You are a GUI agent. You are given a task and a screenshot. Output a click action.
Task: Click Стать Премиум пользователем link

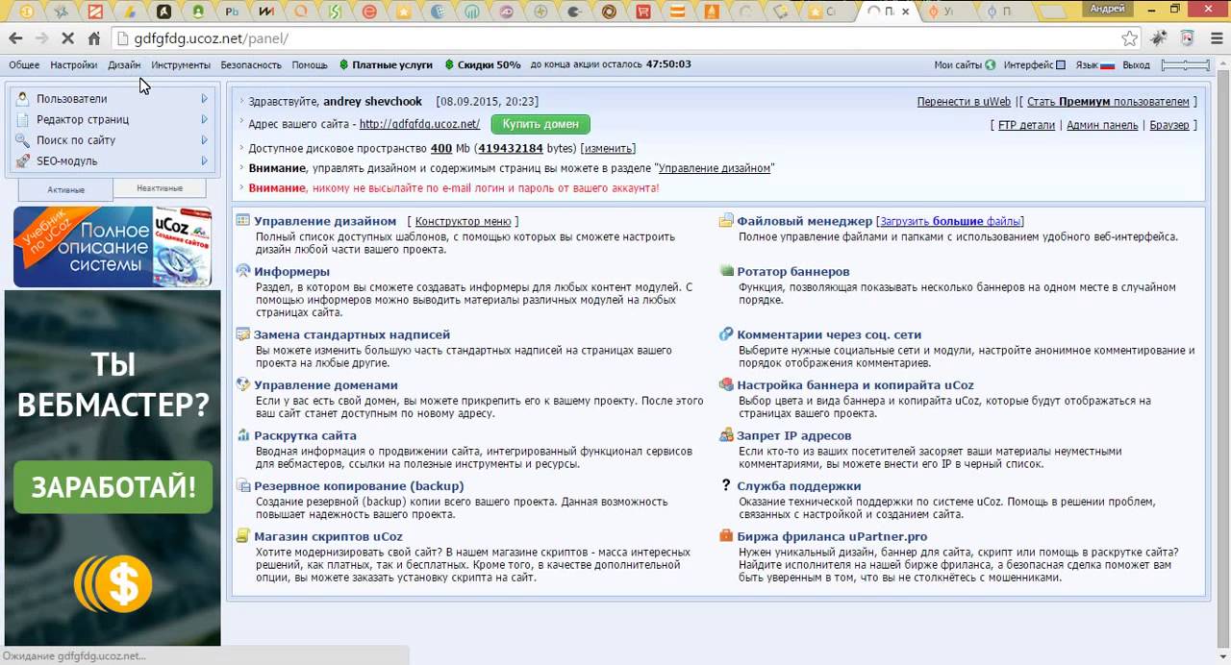pos(1108,101)
